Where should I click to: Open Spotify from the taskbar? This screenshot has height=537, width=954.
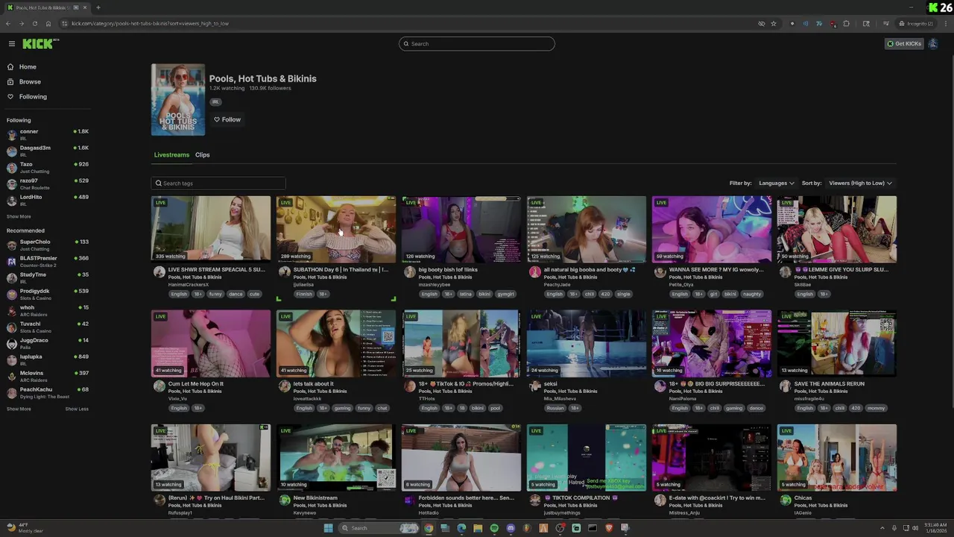pos(494,528)
